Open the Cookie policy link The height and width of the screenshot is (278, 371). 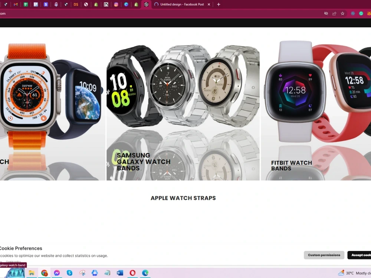coord(13,261)
